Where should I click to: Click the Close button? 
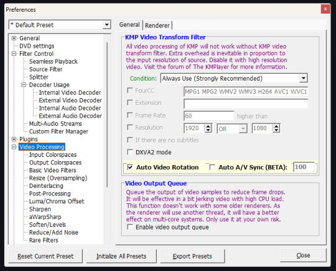tap(303, 255)
